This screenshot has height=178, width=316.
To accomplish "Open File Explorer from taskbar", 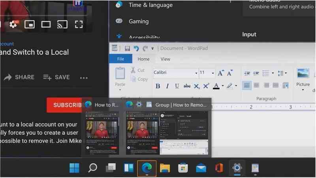I will [165, 168].
